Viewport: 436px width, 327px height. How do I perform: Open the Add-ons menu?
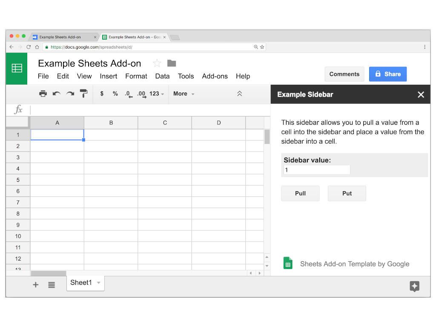pyautogui.click(x=215, y=76)
